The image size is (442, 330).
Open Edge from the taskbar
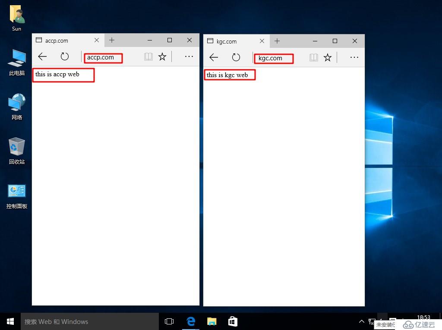point(191,321)
